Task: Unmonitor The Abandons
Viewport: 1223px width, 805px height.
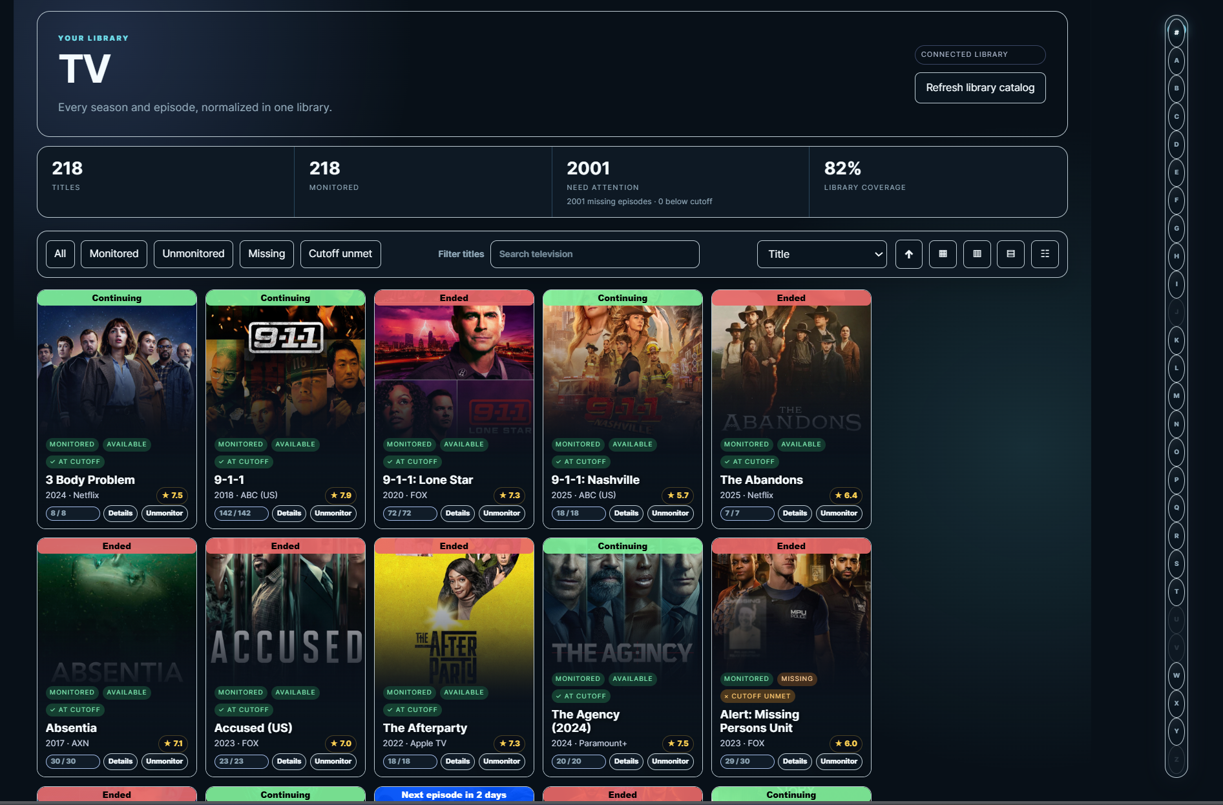Action: [839, 513]
